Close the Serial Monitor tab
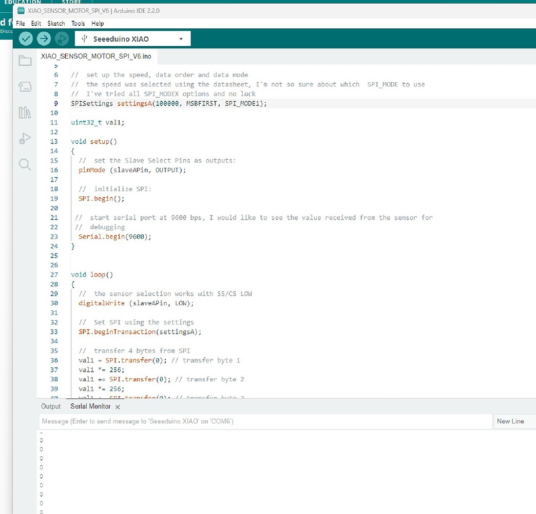Viewport: 536px width, 514px height. pos(117,407)
